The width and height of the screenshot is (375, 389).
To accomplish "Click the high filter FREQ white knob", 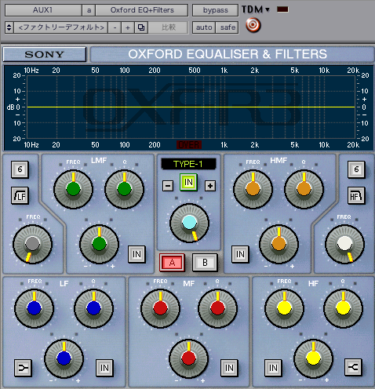I will pos(344,244).
